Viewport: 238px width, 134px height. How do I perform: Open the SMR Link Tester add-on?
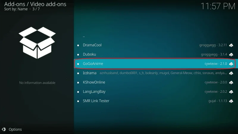tap(156, 101)
